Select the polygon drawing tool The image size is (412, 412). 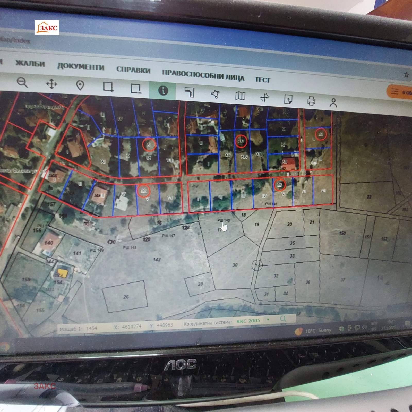[215, 94]
